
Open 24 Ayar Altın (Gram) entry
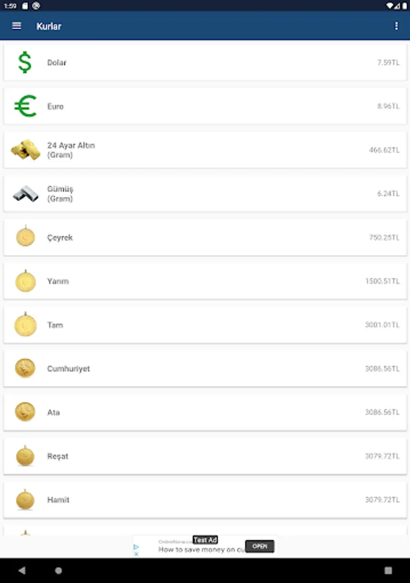205,150
